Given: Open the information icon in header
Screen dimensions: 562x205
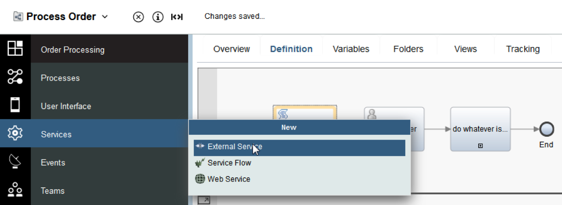Looking at the screenshot, I should (x=158, y=17).
